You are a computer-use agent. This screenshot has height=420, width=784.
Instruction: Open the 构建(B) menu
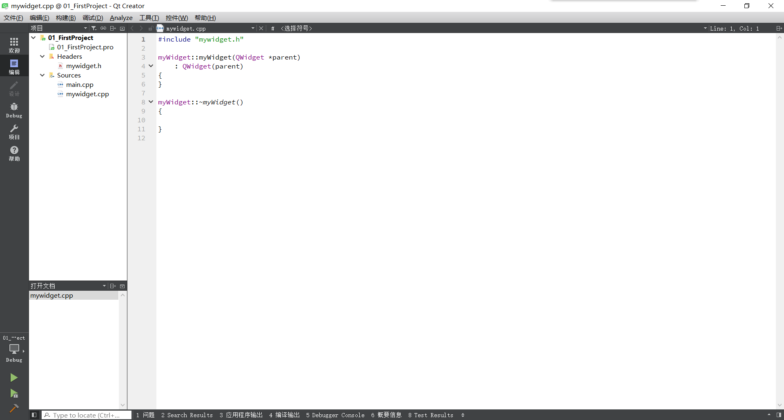65,18
